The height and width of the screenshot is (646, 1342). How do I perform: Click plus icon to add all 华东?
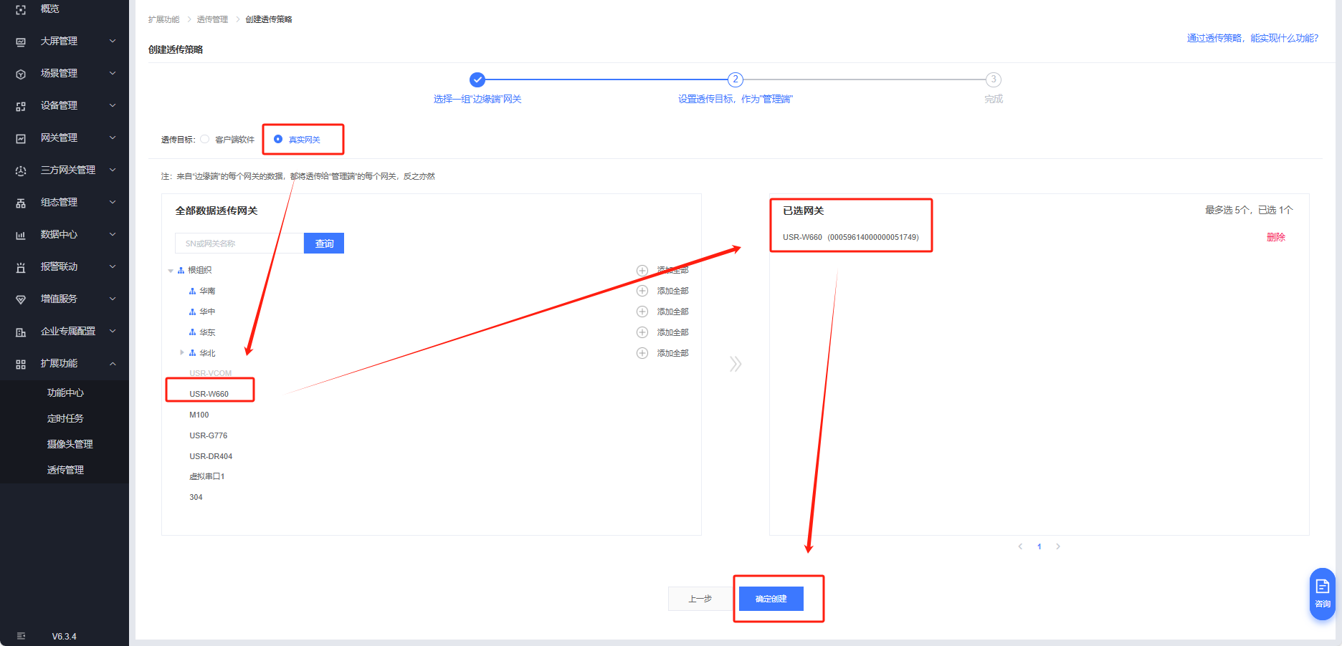(642, 332)
